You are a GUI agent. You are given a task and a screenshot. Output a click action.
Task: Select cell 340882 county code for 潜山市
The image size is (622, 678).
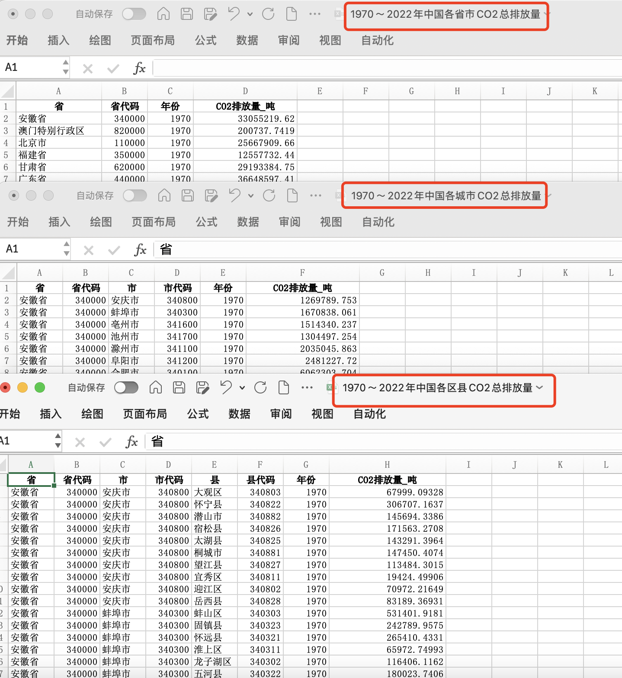click(260, 516)
